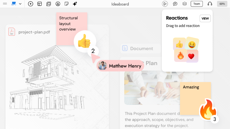Click the blue Ideaboard logo icon

coord(14,4)
